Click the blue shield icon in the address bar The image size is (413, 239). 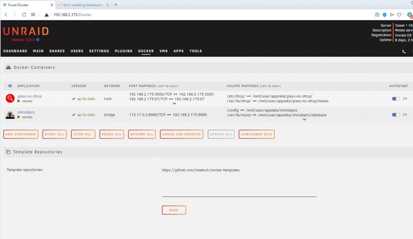coord(385,15)
